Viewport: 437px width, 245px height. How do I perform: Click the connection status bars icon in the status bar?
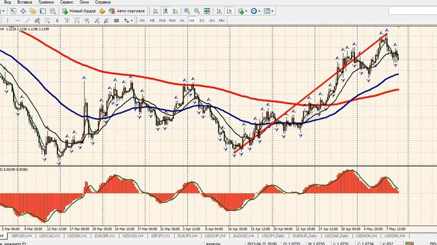(x=410, y=244)
